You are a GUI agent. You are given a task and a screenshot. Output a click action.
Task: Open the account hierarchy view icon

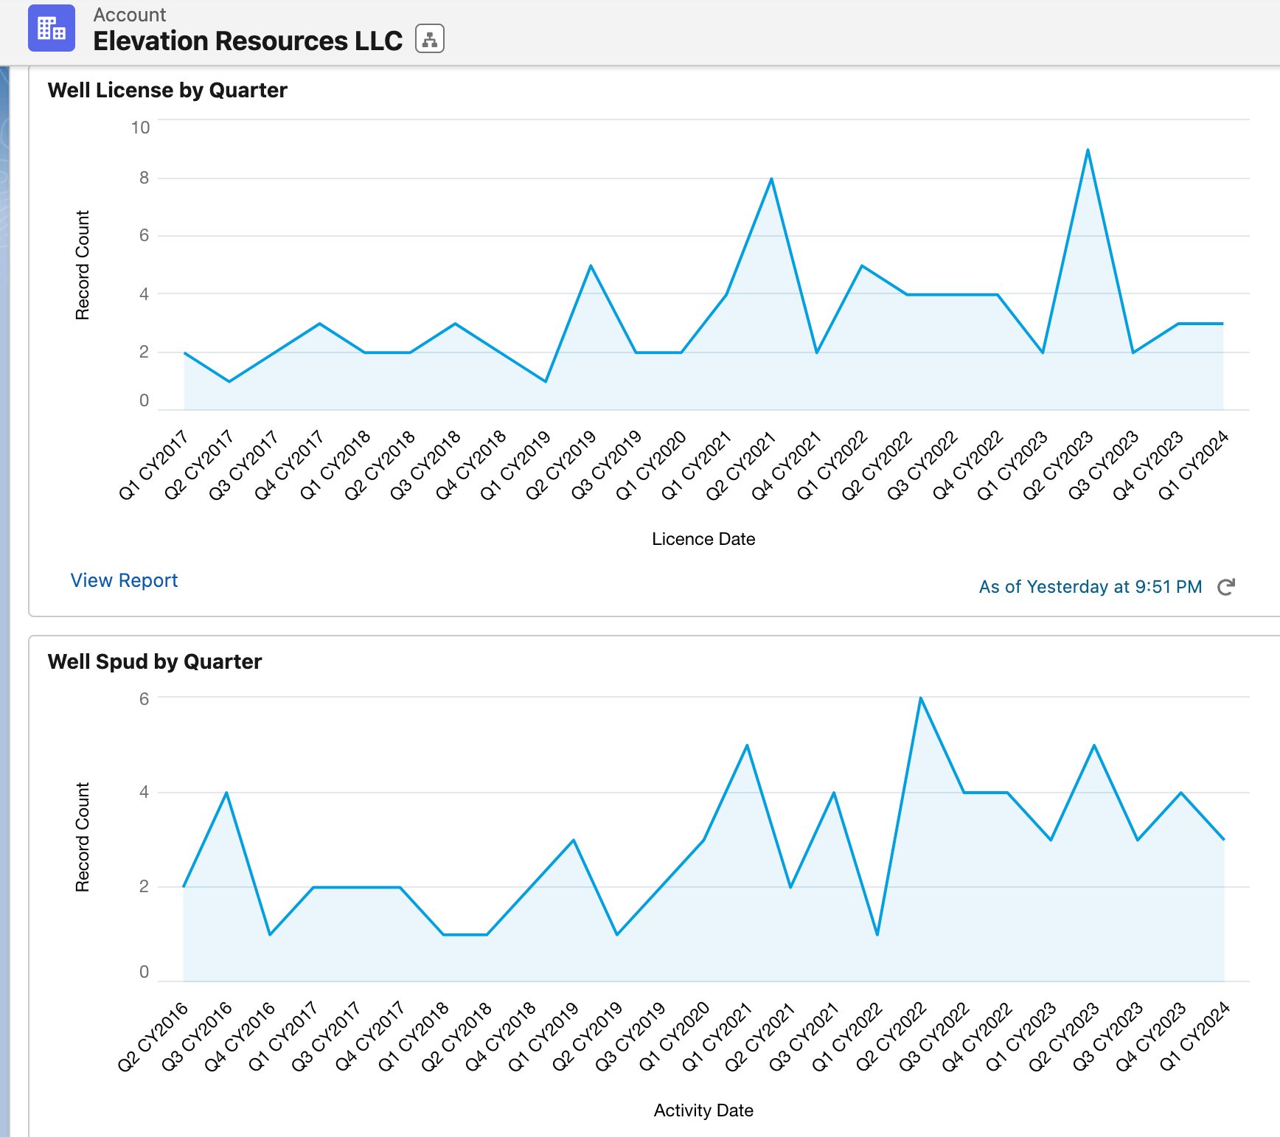click(429, 39)
